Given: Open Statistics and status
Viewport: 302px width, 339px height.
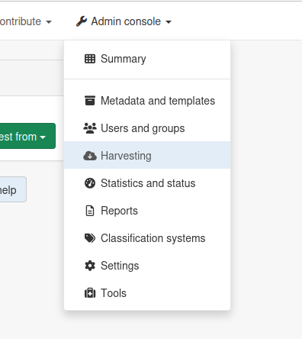Looking at the screenshot, I should pos(147,183).
